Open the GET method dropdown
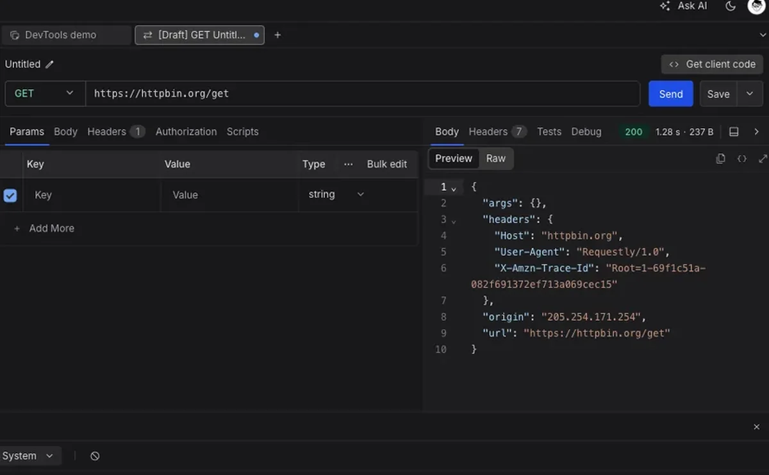The height and width of the screenshot is (475, 769). [45, 94]
